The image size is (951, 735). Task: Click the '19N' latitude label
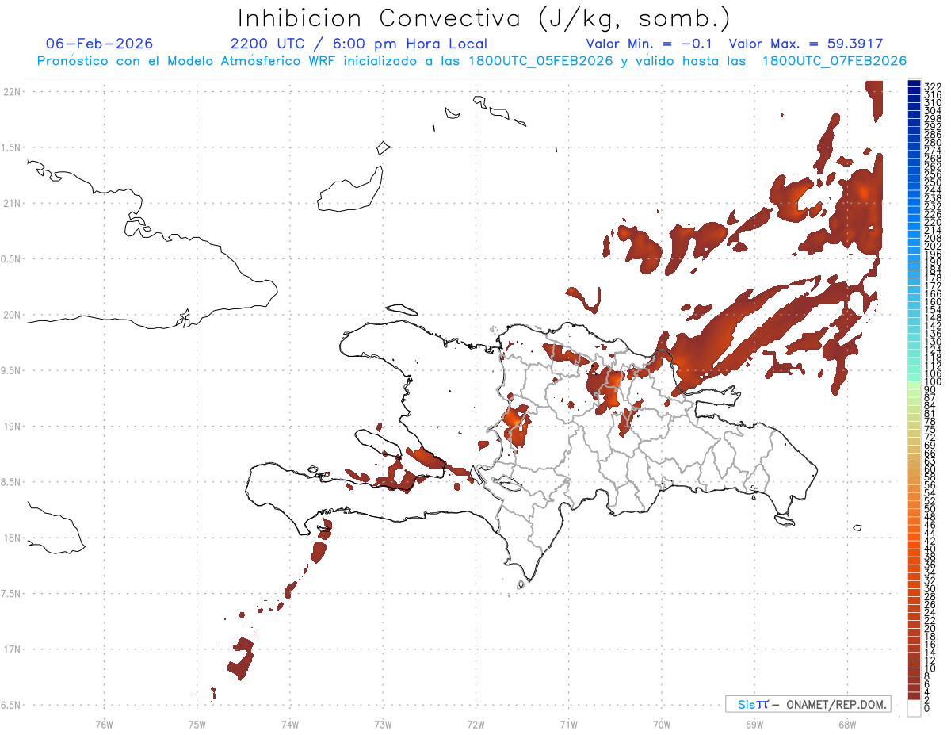(11, 426)
